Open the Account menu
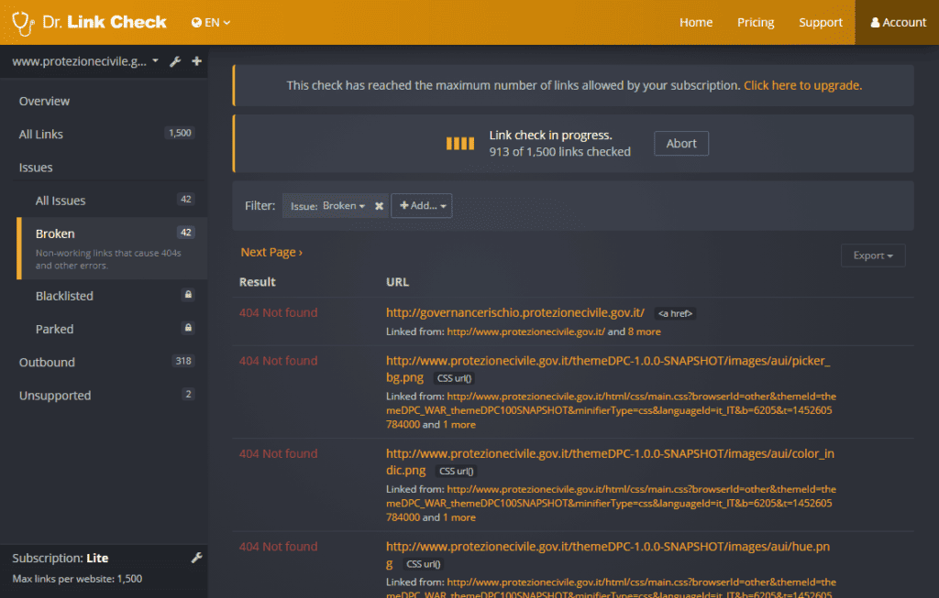 (x=898, y=22)
